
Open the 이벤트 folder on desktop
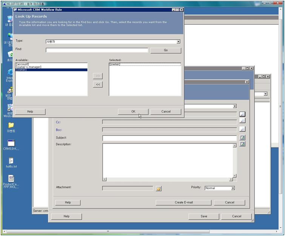pyautogui.click(x=11, y=127)
